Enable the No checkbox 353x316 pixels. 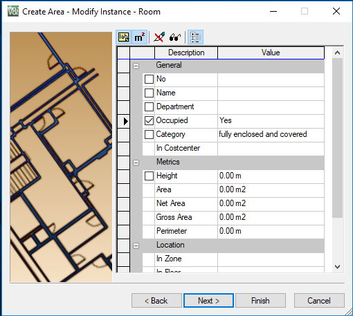(x=149, y=79)
